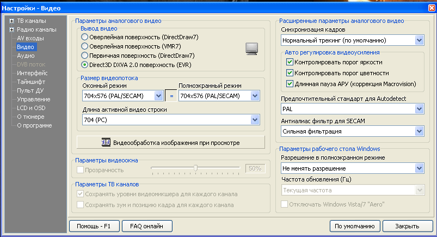Uncheck Контролировать порог яркости checkbox

point(290,62)
